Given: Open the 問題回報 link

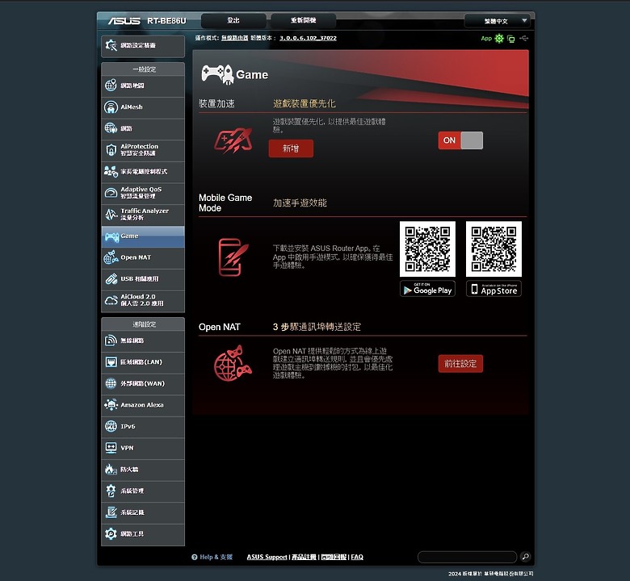Looking at the screenshot, I should pyautogui.click(x=334, y=557).
